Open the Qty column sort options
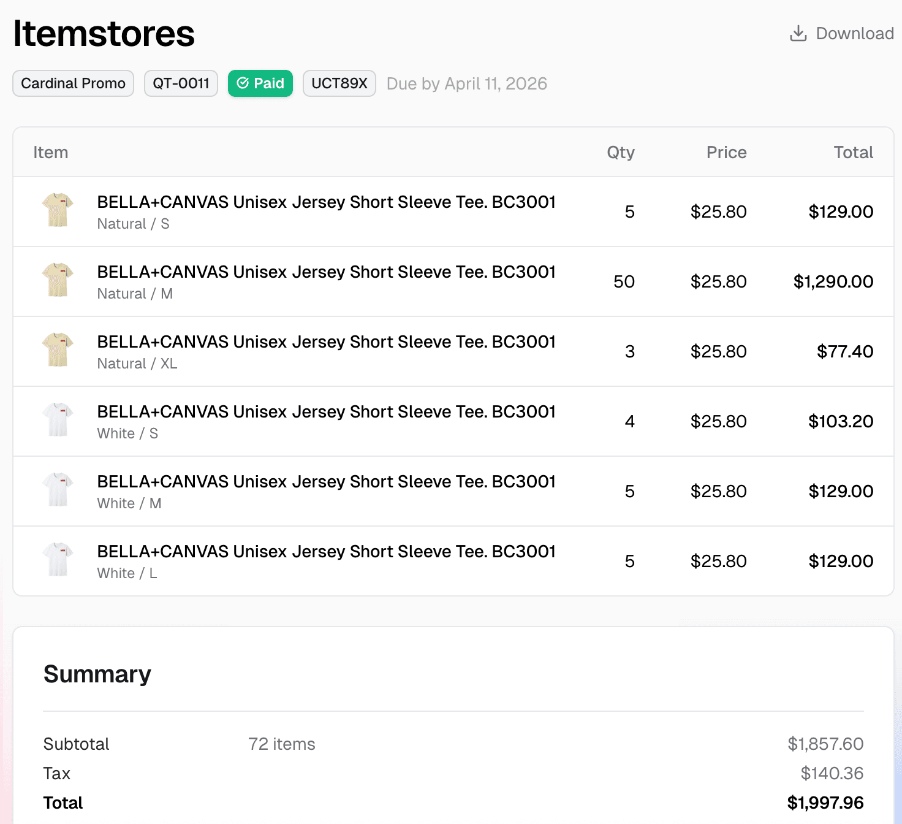Viewport: 902px width, 824px height. pyautogui.click(x=621, y=152)
